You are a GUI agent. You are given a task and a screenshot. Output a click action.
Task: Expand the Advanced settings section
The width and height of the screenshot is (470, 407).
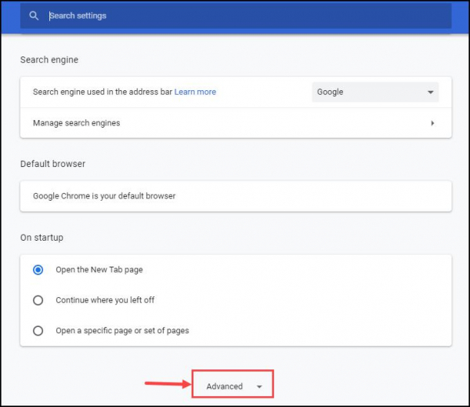click(225, 387)
